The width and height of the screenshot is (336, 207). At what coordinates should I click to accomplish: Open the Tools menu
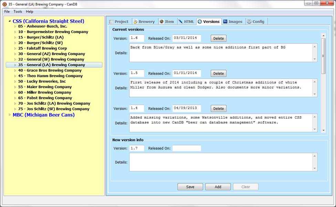pyautogui.click(x=18, y=12)
